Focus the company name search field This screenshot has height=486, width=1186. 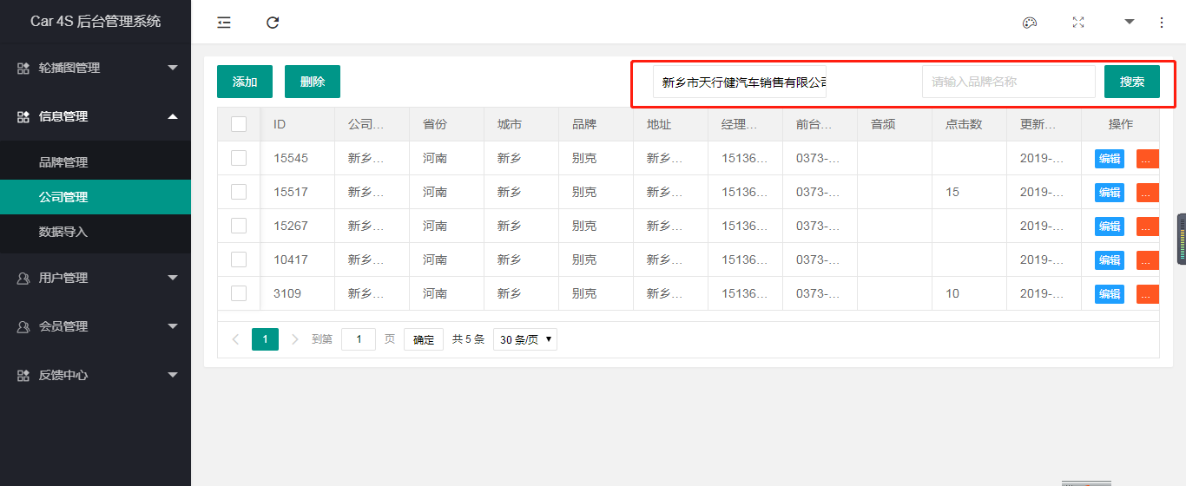740,82
